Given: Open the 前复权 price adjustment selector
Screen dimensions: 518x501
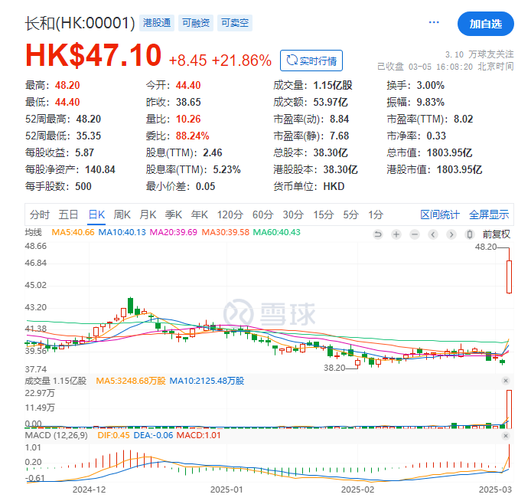Looking at the screenshot, I should (x=497, y=234).
